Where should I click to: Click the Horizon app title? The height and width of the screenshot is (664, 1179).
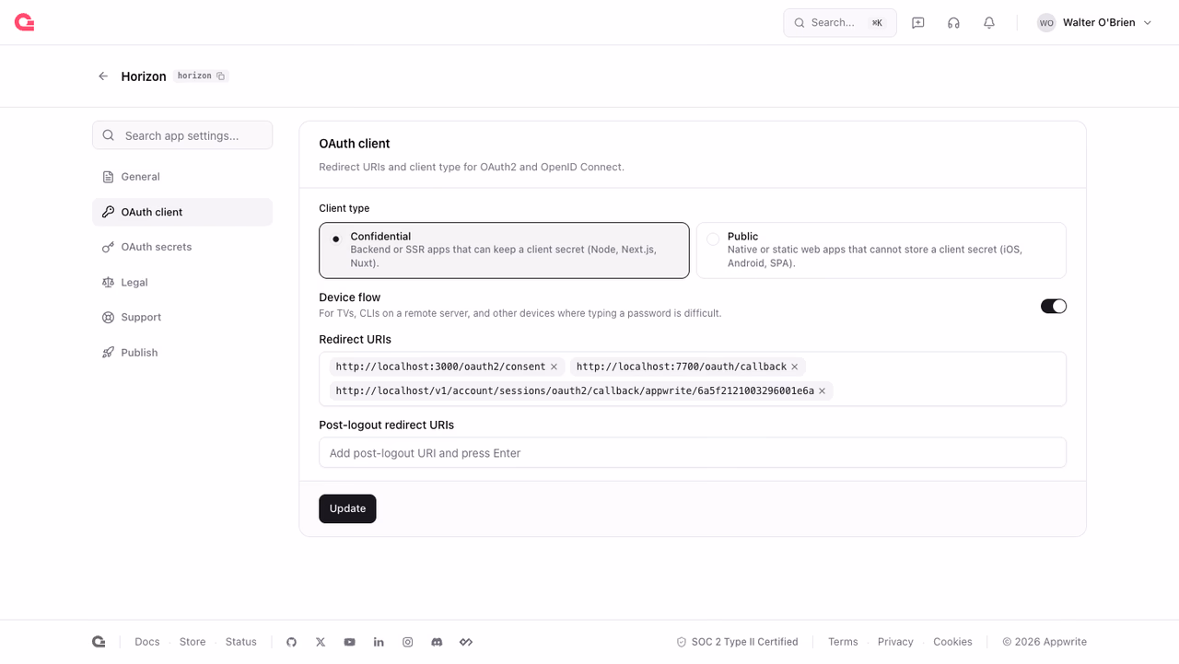click(144, 76)
